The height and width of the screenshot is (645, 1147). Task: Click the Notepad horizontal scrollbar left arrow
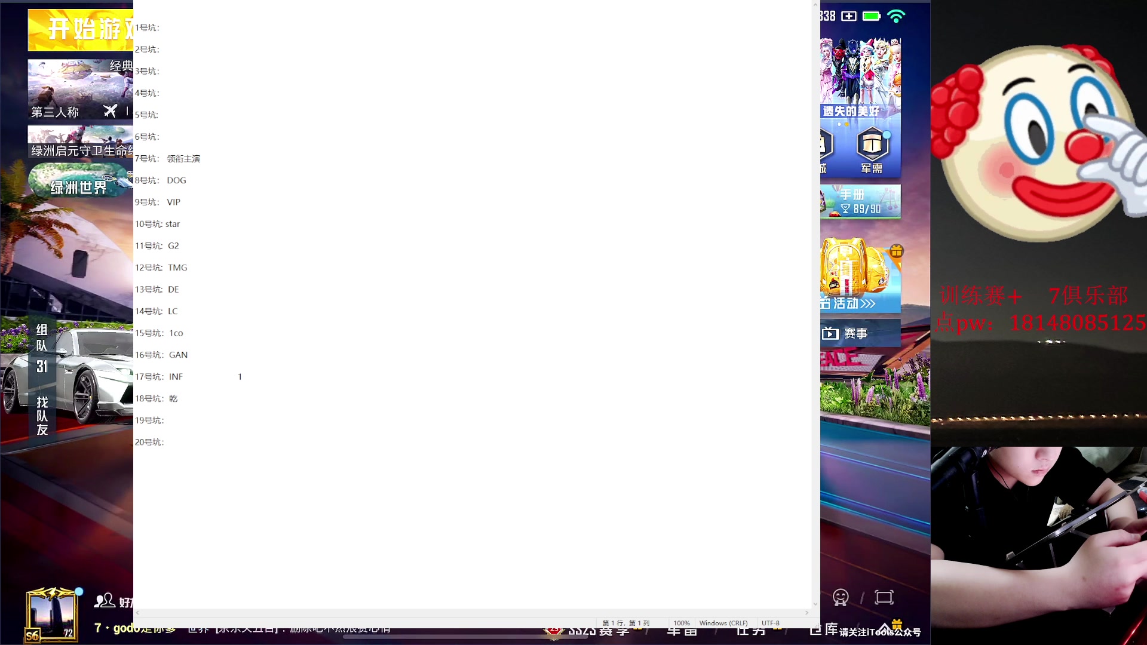tap(138, 613)
